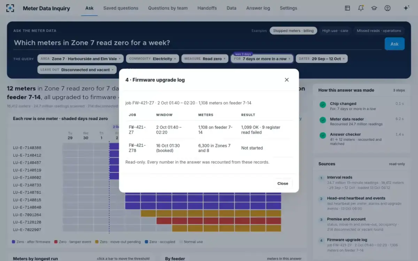Click the Zero · occupied legend swatch
This screenshot has width=418, height=261.
tap(146, 242)
